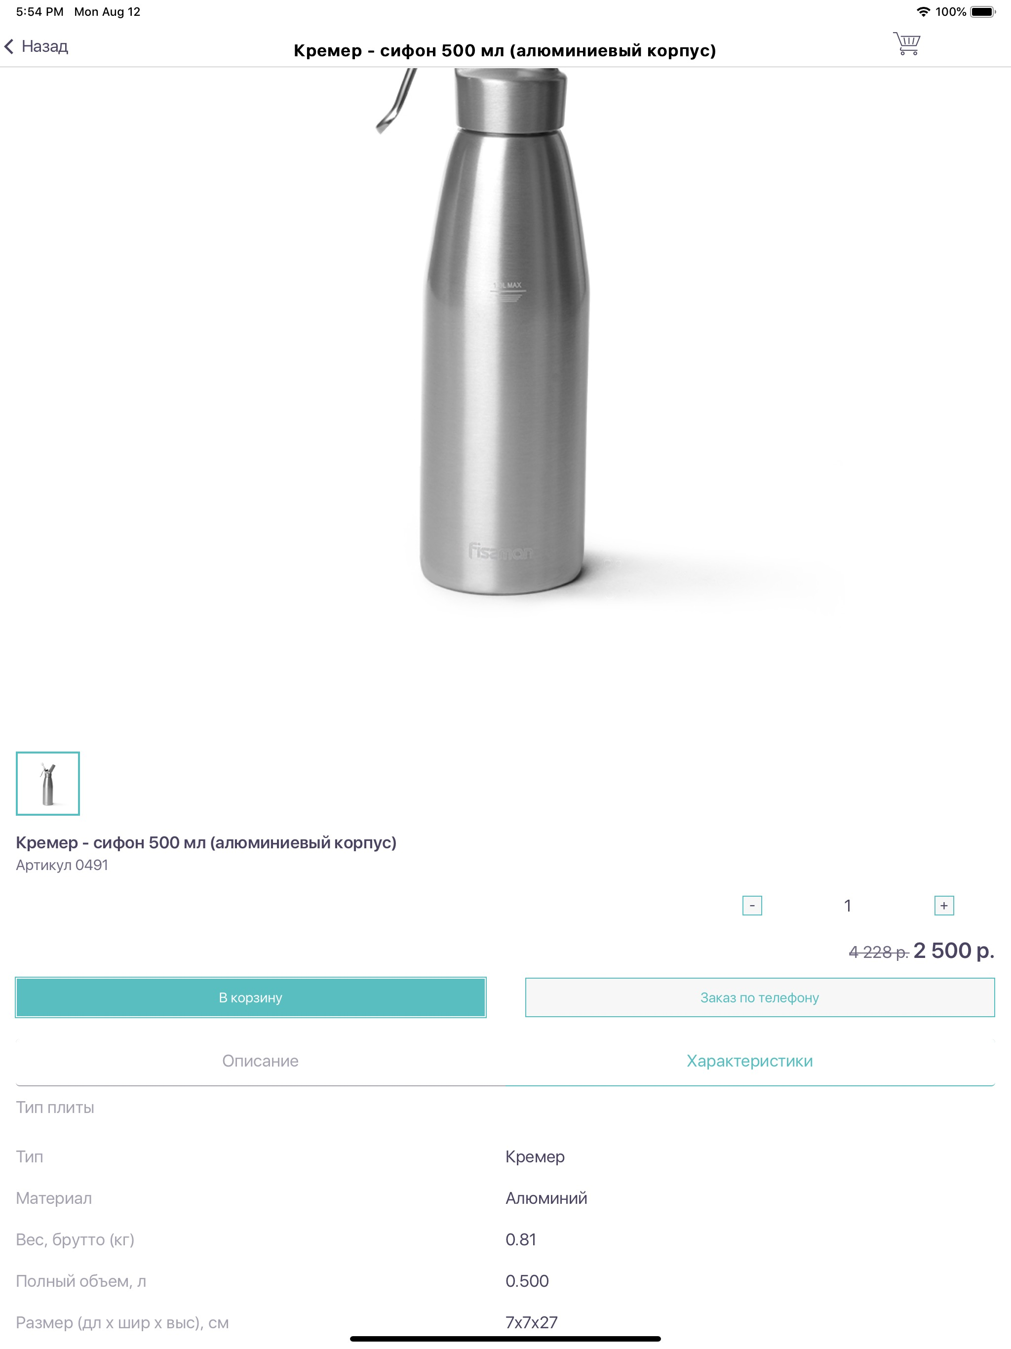Open the shopping cart icon
This screenshot has height=1349, width=1011.
click(x=907, y=43)
